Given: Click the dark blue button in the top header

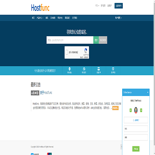Looking at the screenshot, I should point(118,6).
